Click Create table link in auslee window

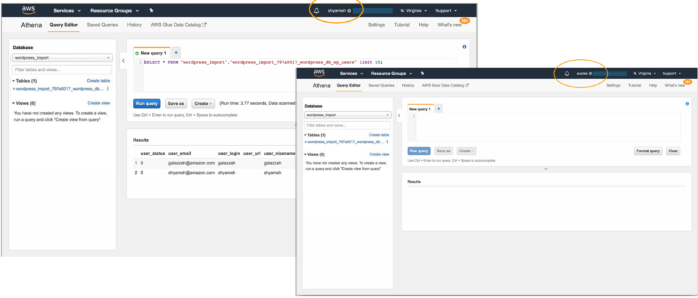(379, 135)
